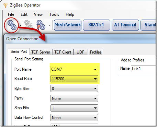This screenshot has width=157, height=127.
Task: Click the Stop Bits label
Action: 22,108
